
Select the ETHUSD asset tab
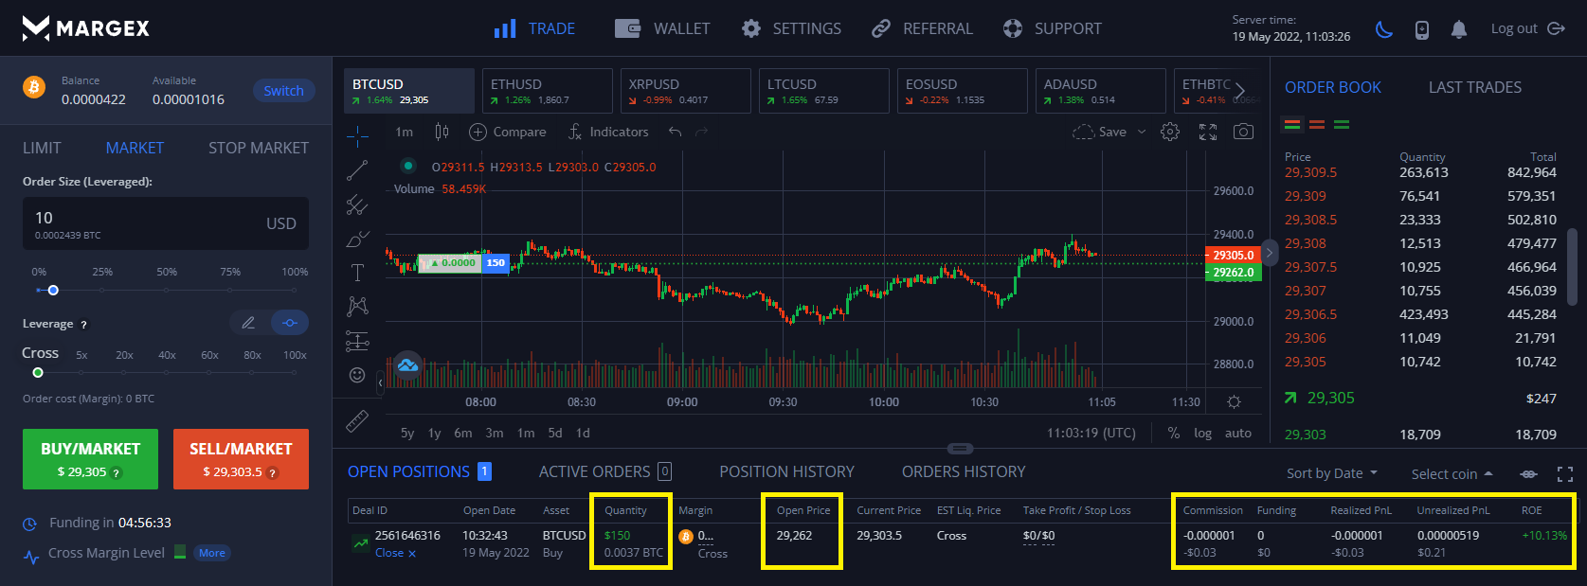click(x=547, y=91)
